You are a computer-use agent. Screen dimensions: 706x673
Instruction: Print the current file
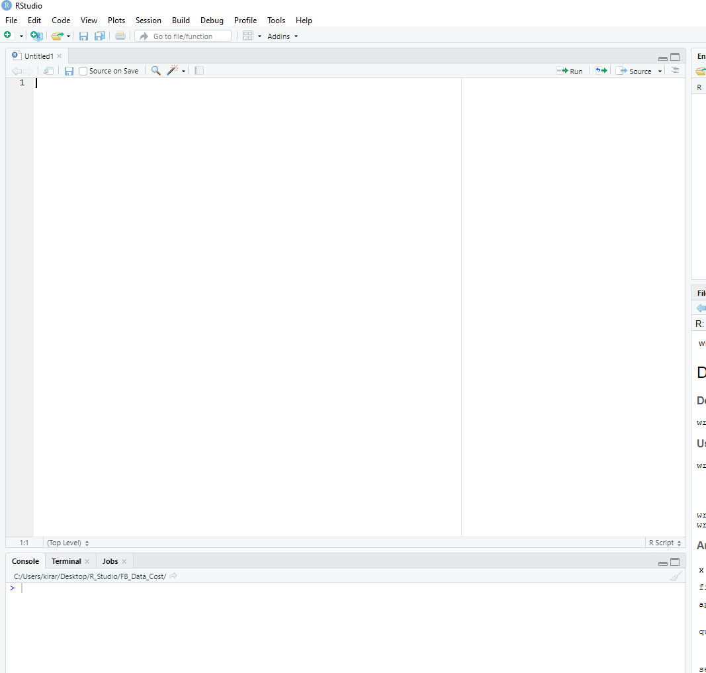(x=120, y=36)
